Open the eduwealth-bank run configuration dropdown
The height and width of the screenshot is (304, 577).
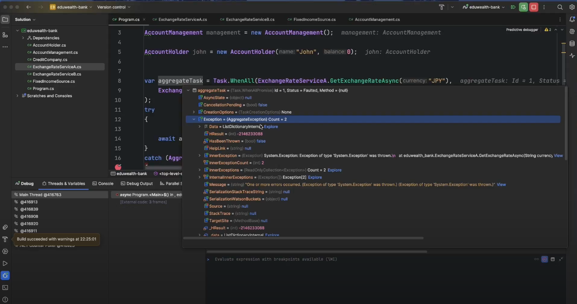click(x=483, y=7)
